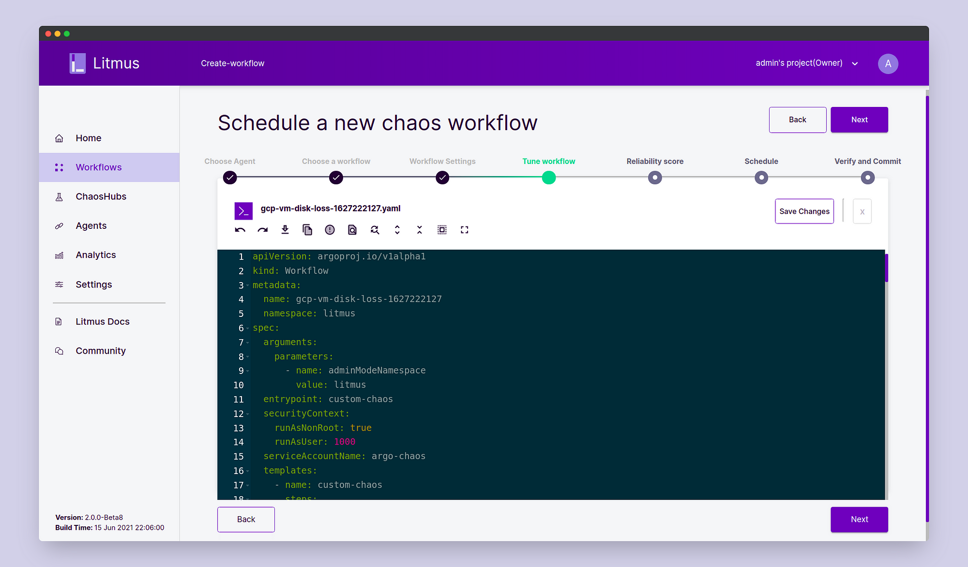
Task: Open Analytics from the sidebar
Action: coord(109,255)
